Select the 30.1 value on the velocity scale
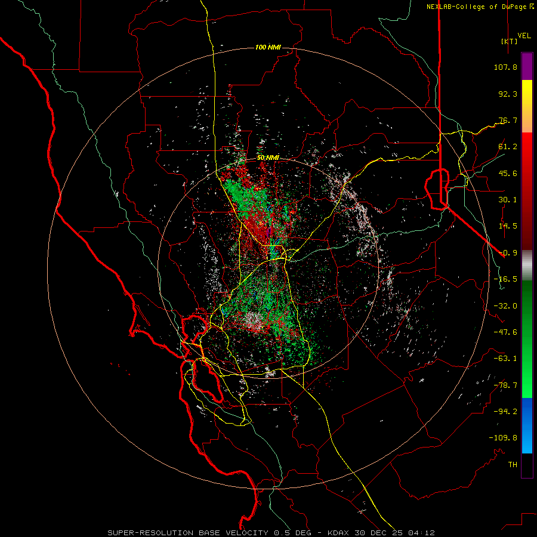This screenshot has height=537, width=537. pos(508,200)
